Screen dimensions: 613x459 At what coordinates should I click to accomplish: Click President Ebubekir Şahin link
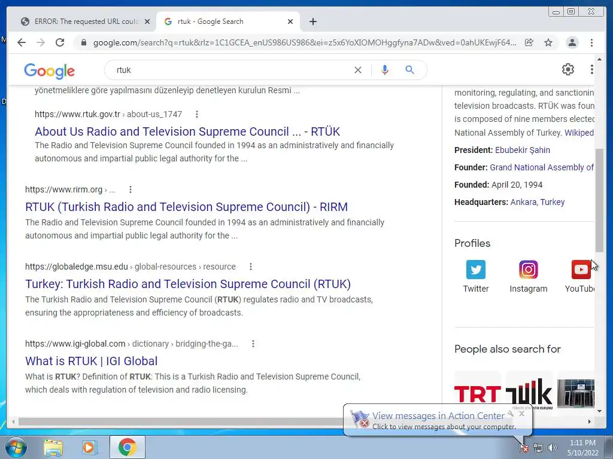(x=522, y=150)
